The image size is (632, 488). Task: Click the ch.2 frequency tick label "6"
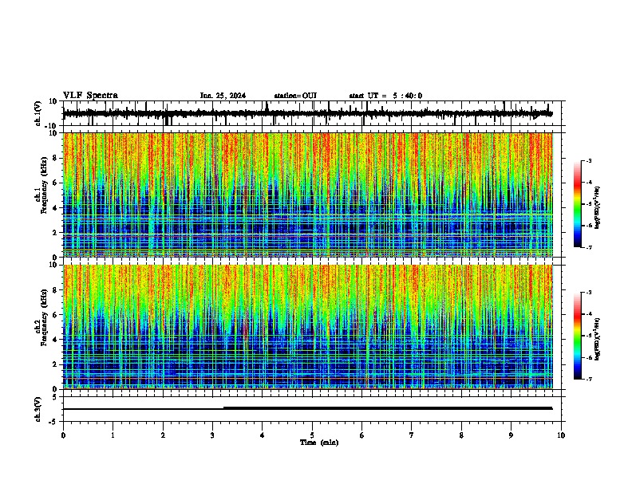[x=55, y=314]
